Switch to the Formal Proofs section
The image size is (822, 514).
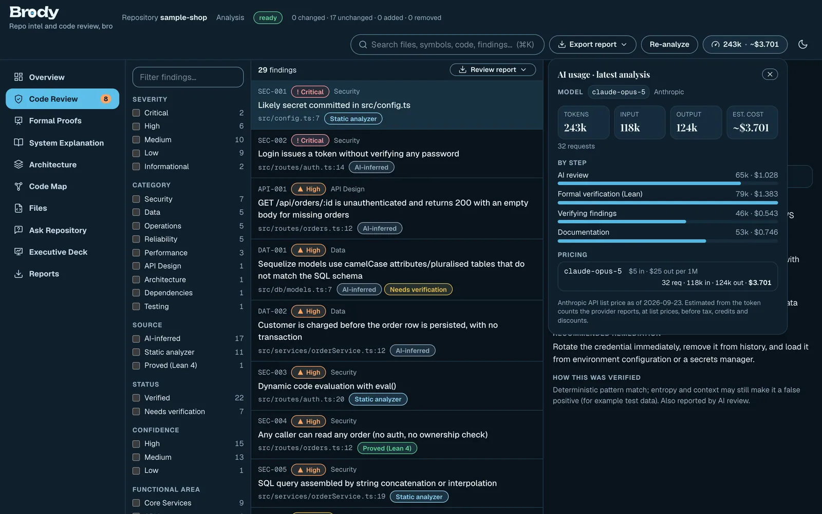pos(62,121)
